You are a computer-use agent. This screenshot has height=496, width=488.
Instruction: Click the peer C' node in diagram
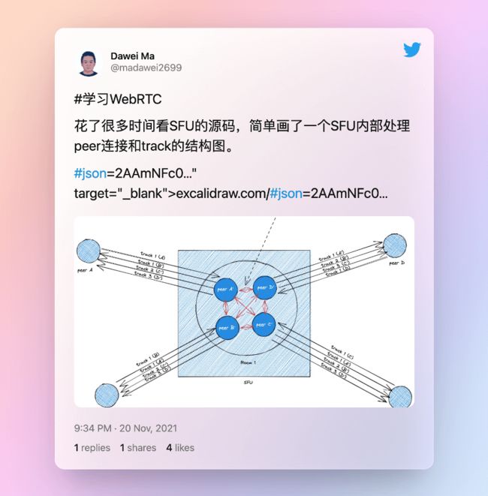(x=264, y=325)
